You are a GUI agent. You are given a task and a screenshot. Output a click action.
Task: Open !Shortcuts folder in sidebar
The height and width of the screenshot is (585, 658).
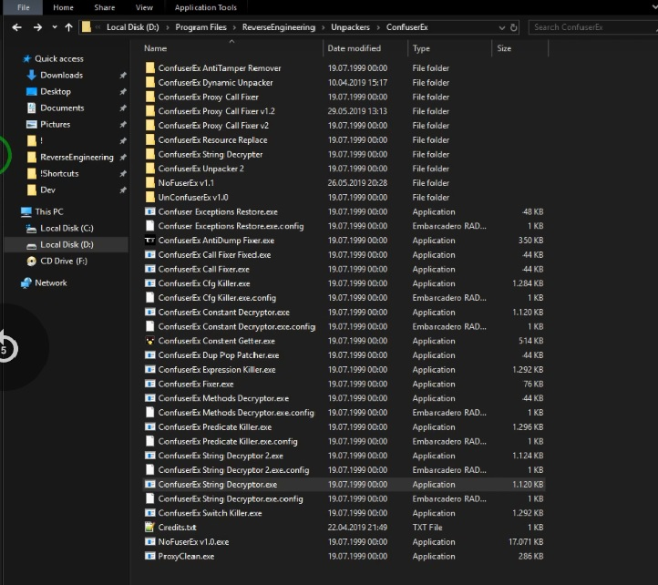59,173
